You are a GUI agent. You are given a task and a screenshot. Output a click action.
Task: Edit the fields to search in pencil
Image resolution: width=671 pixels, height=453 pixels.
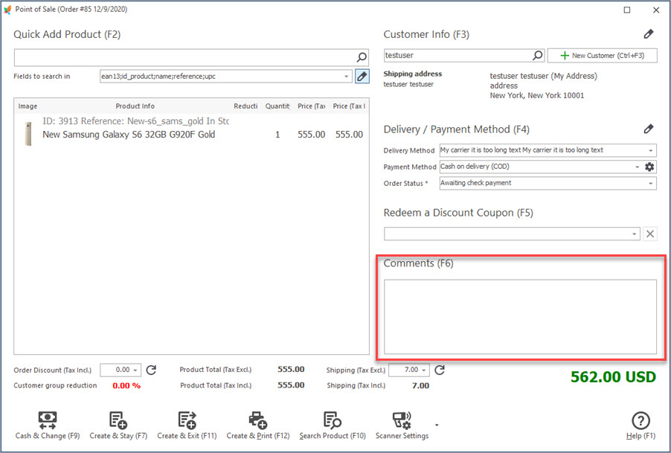pyautogui.click(x=362, y=76)
